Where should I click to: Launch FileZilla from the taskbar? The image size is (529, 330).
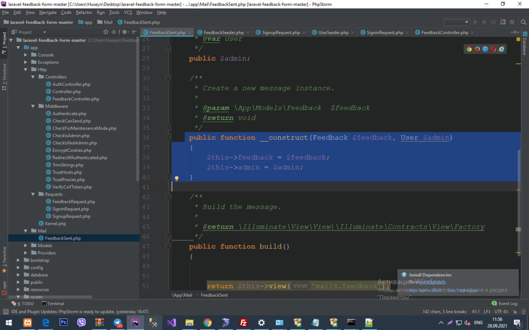244,323
